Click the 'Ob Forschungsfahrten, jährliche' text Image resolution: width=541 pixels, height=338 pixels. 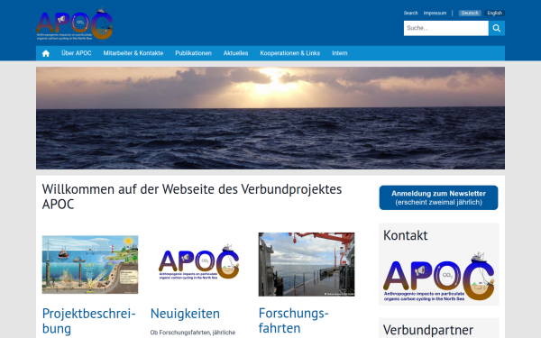193,333
